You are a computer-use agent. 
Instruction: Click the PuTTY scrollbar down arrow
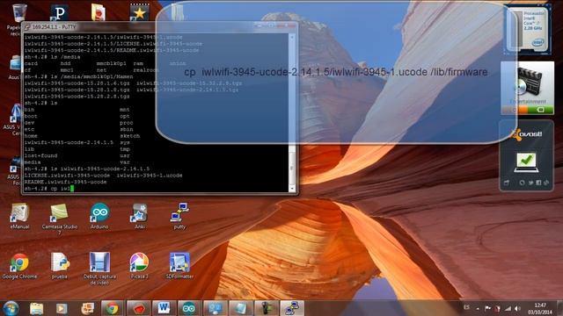click(291, 188)
